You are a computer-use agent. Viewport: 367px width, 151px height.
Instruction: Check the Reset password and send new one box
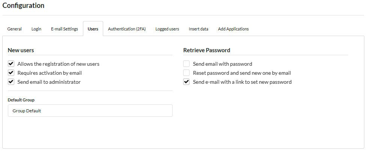187,73
